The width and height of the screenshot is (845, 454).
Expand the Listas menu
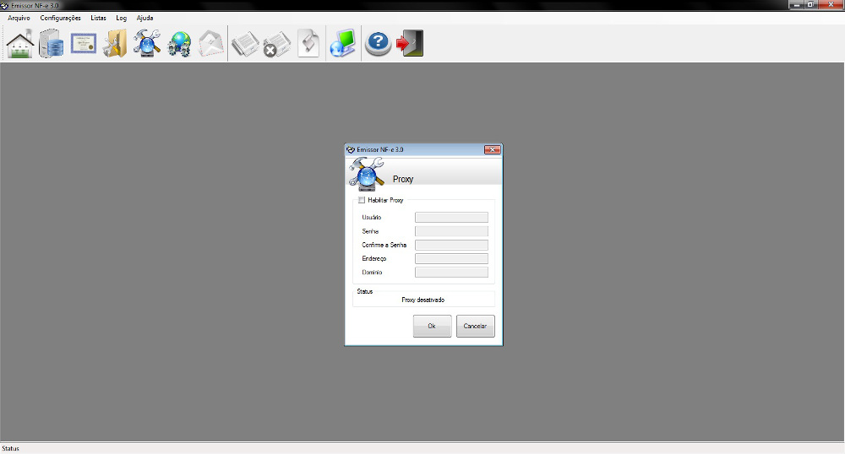pyautogui.click(x=98, y=18)
